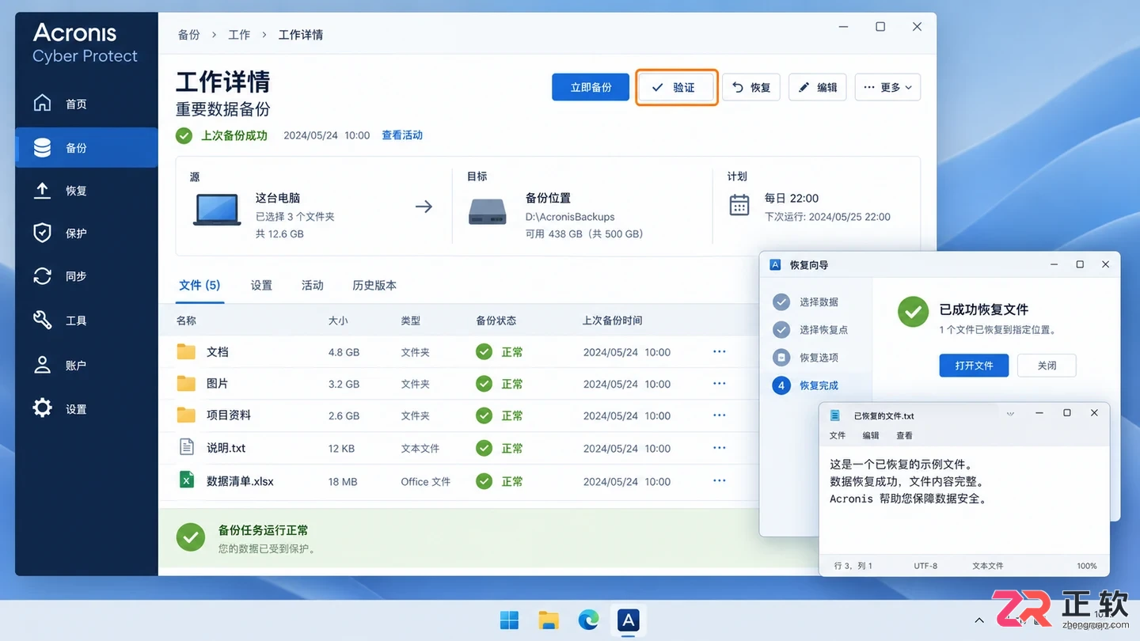1140x641 pixels.
Task: Go to 同步 in the sidebar
Action: click(86, 276)
